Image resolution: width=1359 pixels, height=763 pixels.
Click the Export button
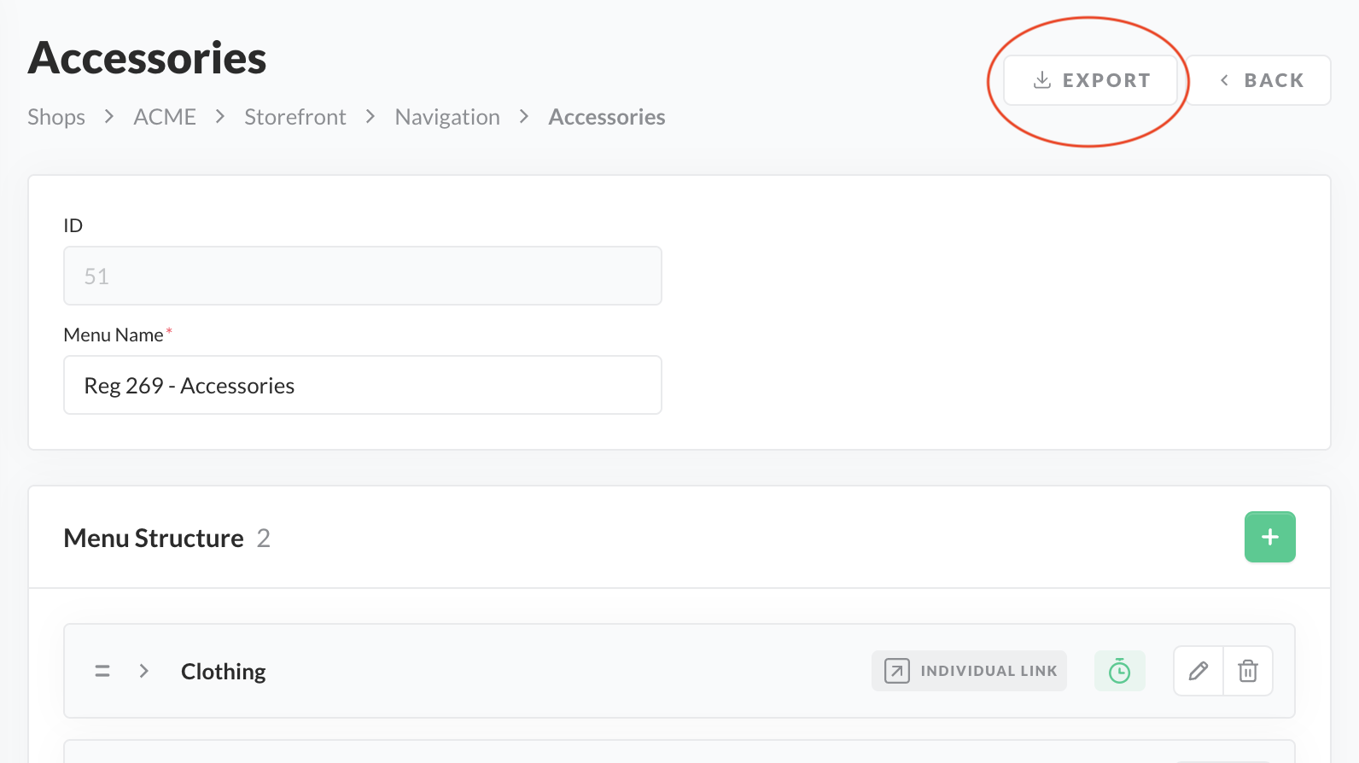pyautogui.click(x=1091, y=81)
